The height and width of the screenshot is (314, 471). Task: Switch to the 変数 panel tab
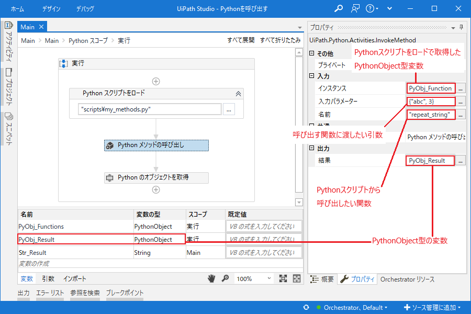27,279
